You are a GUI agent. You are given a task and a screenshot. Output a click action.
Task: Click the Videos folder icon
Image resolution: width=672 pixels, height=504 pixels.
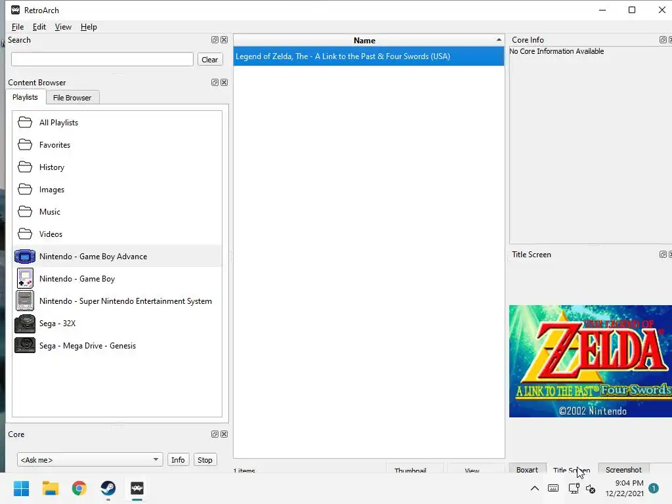[x=25, y=234]
